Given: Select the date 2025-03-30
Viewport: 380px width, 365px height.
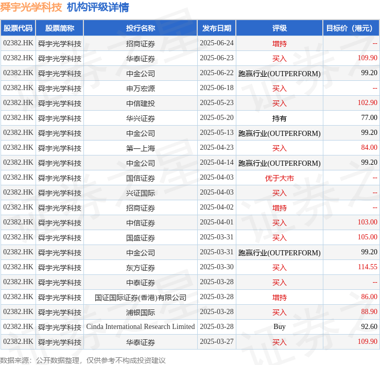Looking at the screenshot, I should (217, 267).
